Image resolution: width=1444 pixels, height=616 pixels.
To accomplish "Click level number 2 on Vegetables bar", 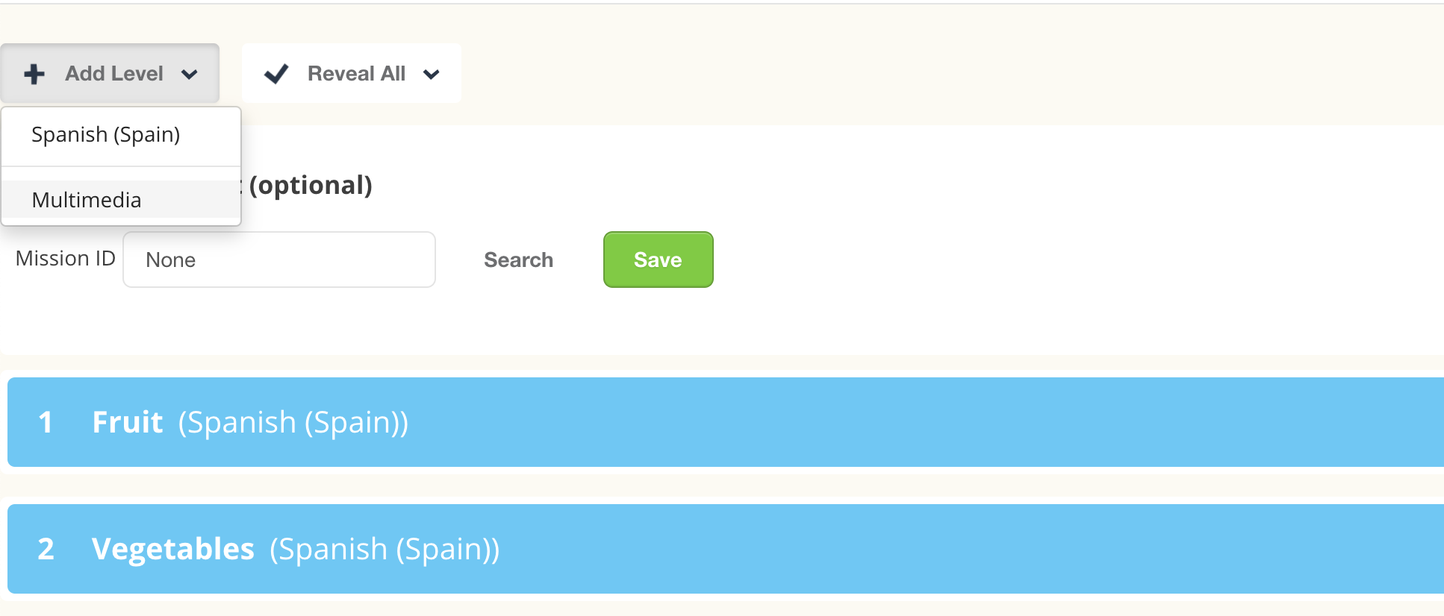I will pyautogui.click(x=46, y=549).
